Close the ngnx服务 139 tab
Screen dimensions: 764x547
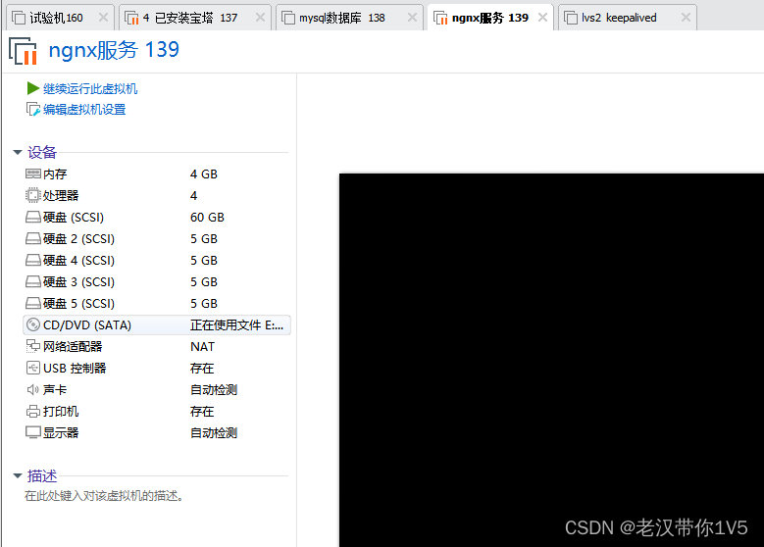542,18
